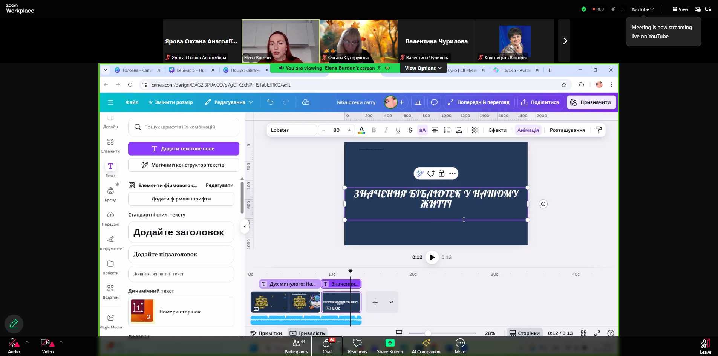Click the Поділитися share button

(540, 102)
